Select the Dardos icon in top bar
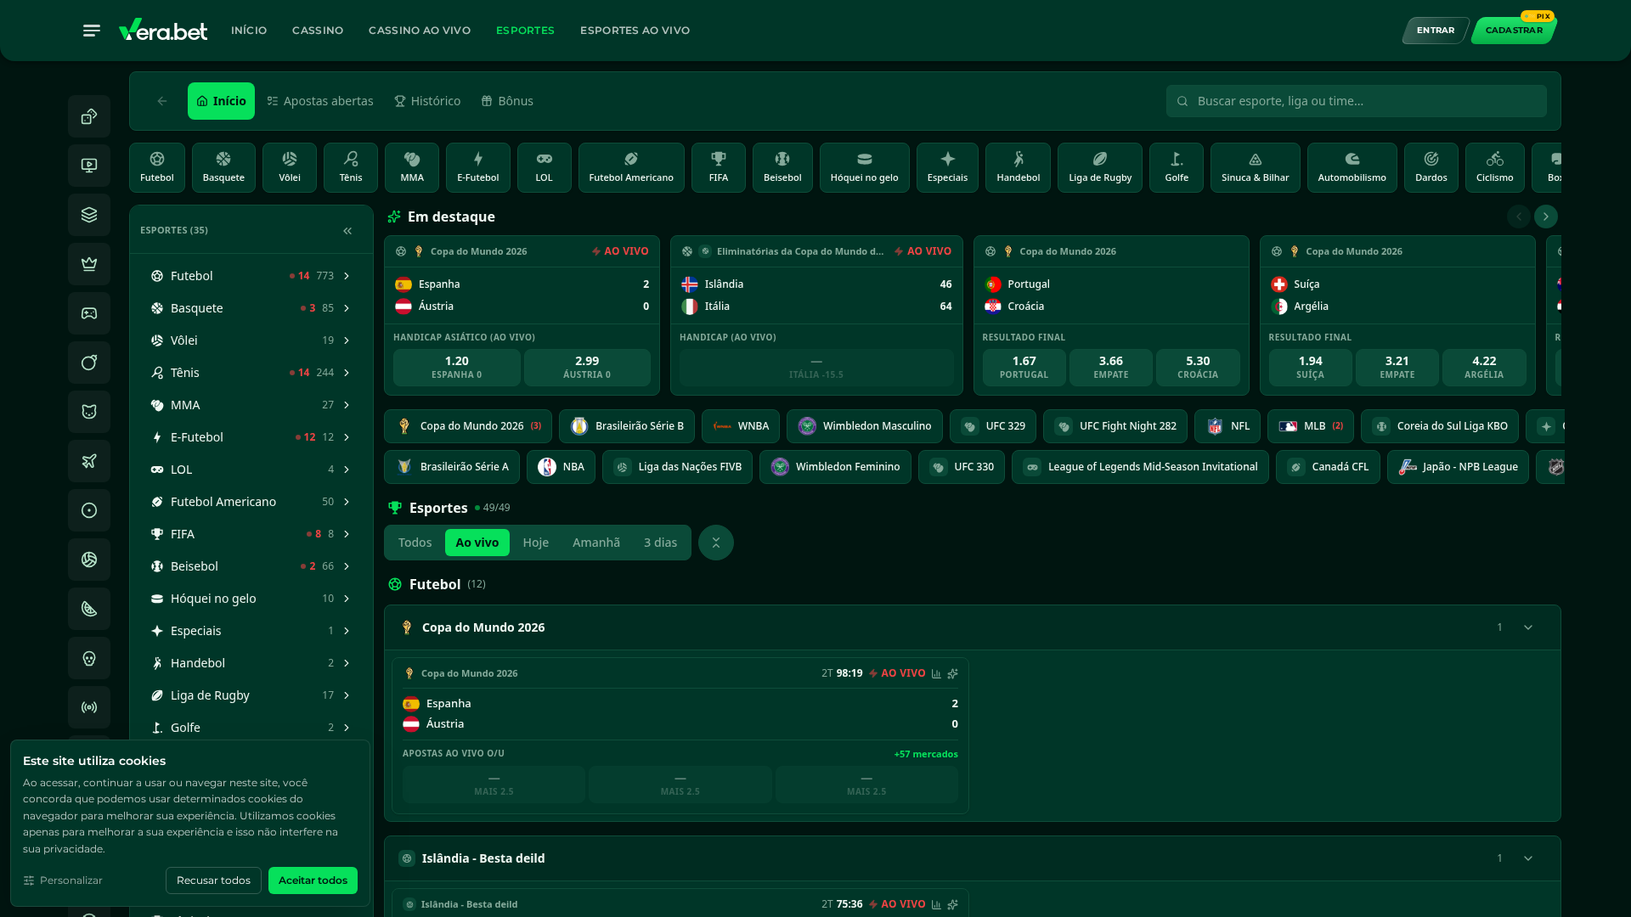Image resolution: width=1631 pixels, height=917 pixels. pyautogui.click(x=1431, y=167)
